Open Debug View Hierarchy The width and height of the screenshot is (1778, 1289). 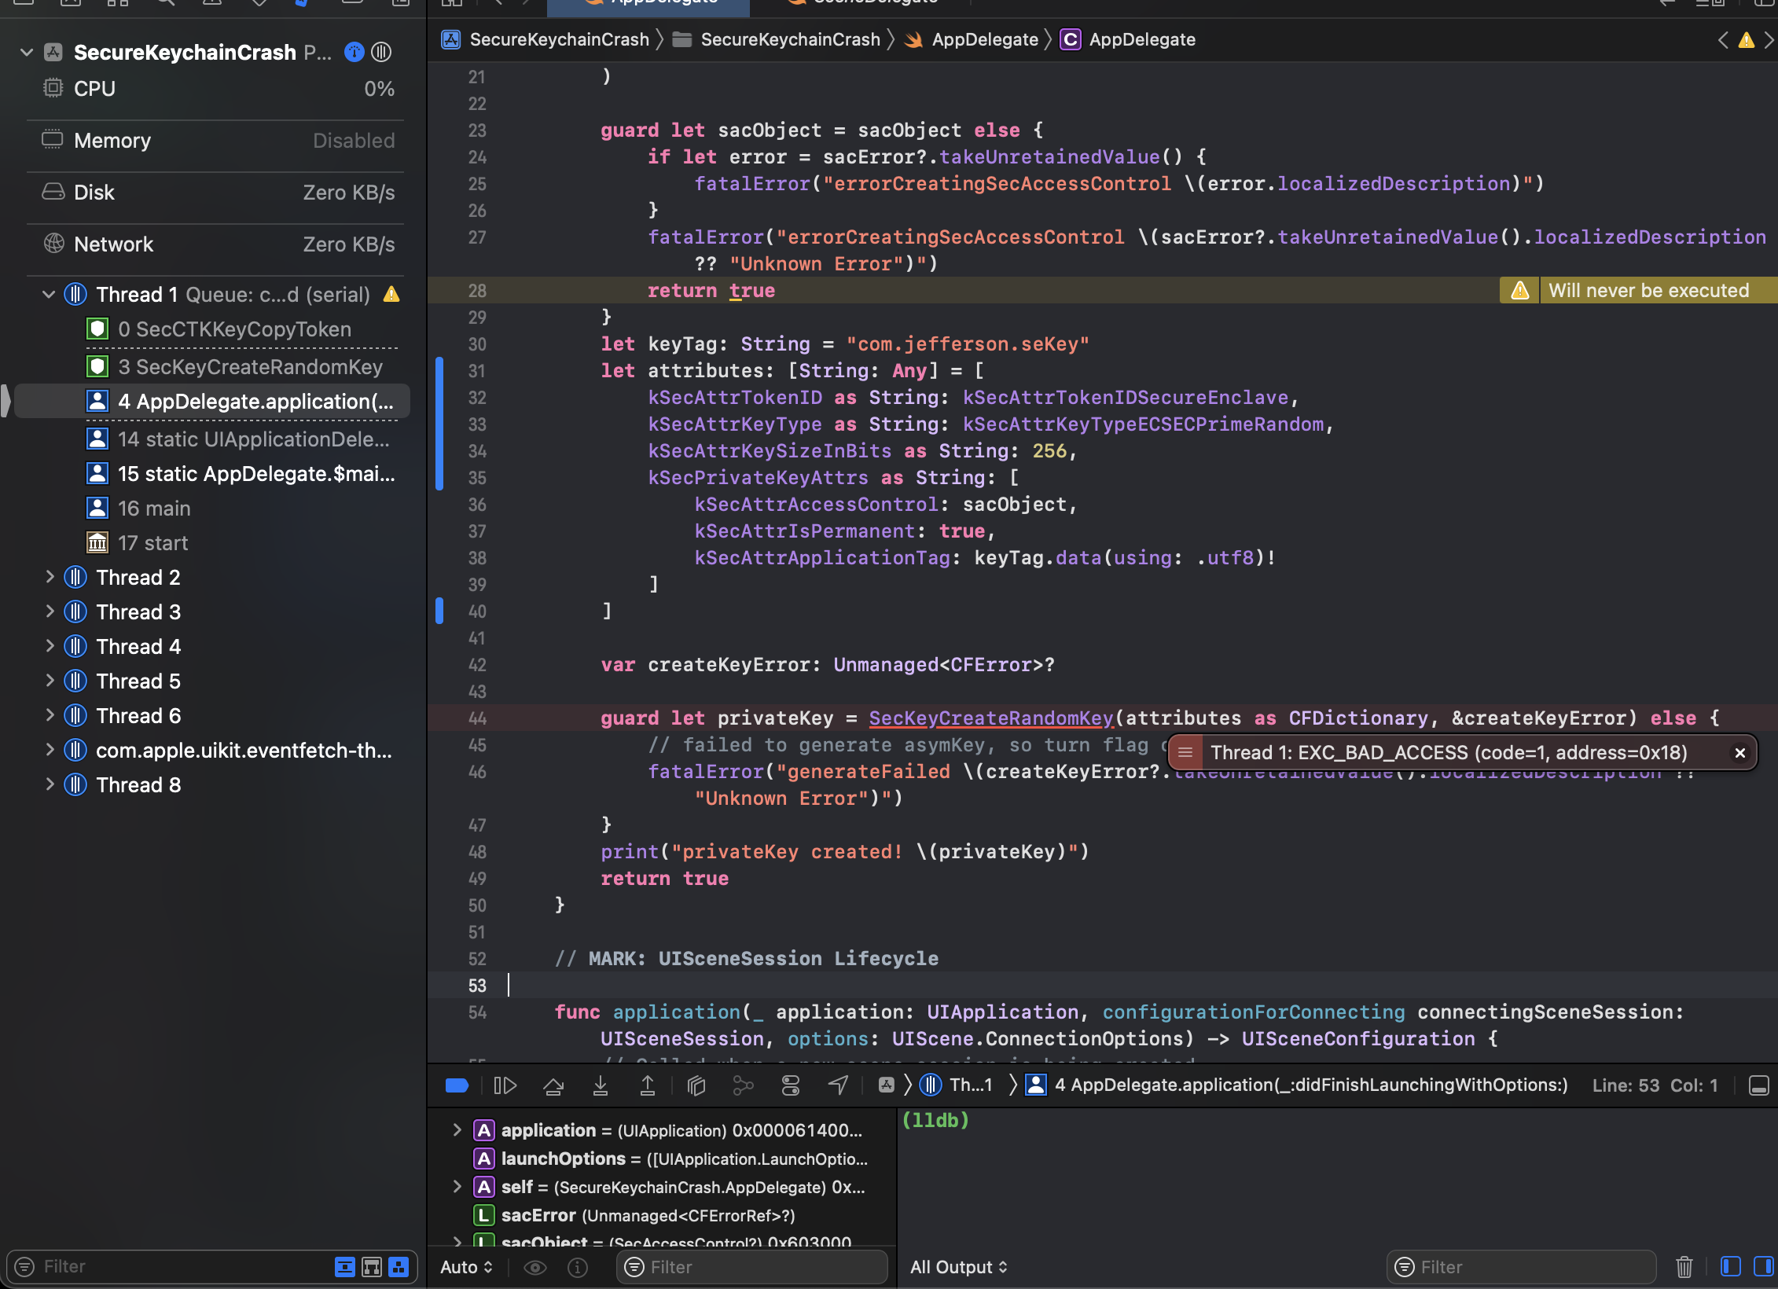tap(696, 1085)
